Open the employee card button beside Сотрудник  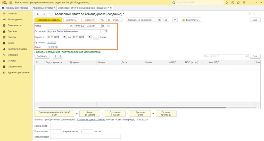pos(106,31)
